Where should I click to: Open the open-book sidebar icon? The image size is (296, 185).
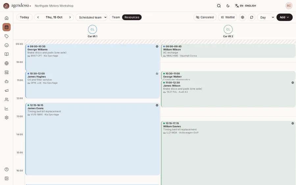pyautogui.click(x=7, y=54)
